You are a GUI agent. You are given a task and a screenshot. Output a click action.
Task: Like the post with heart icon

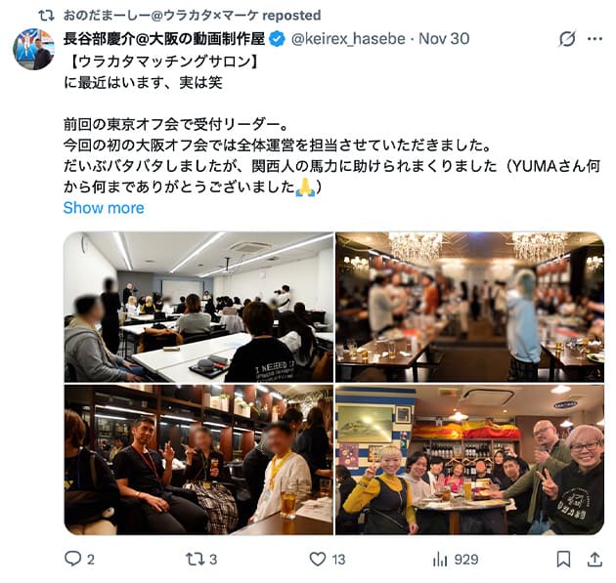tap(318, 559)
